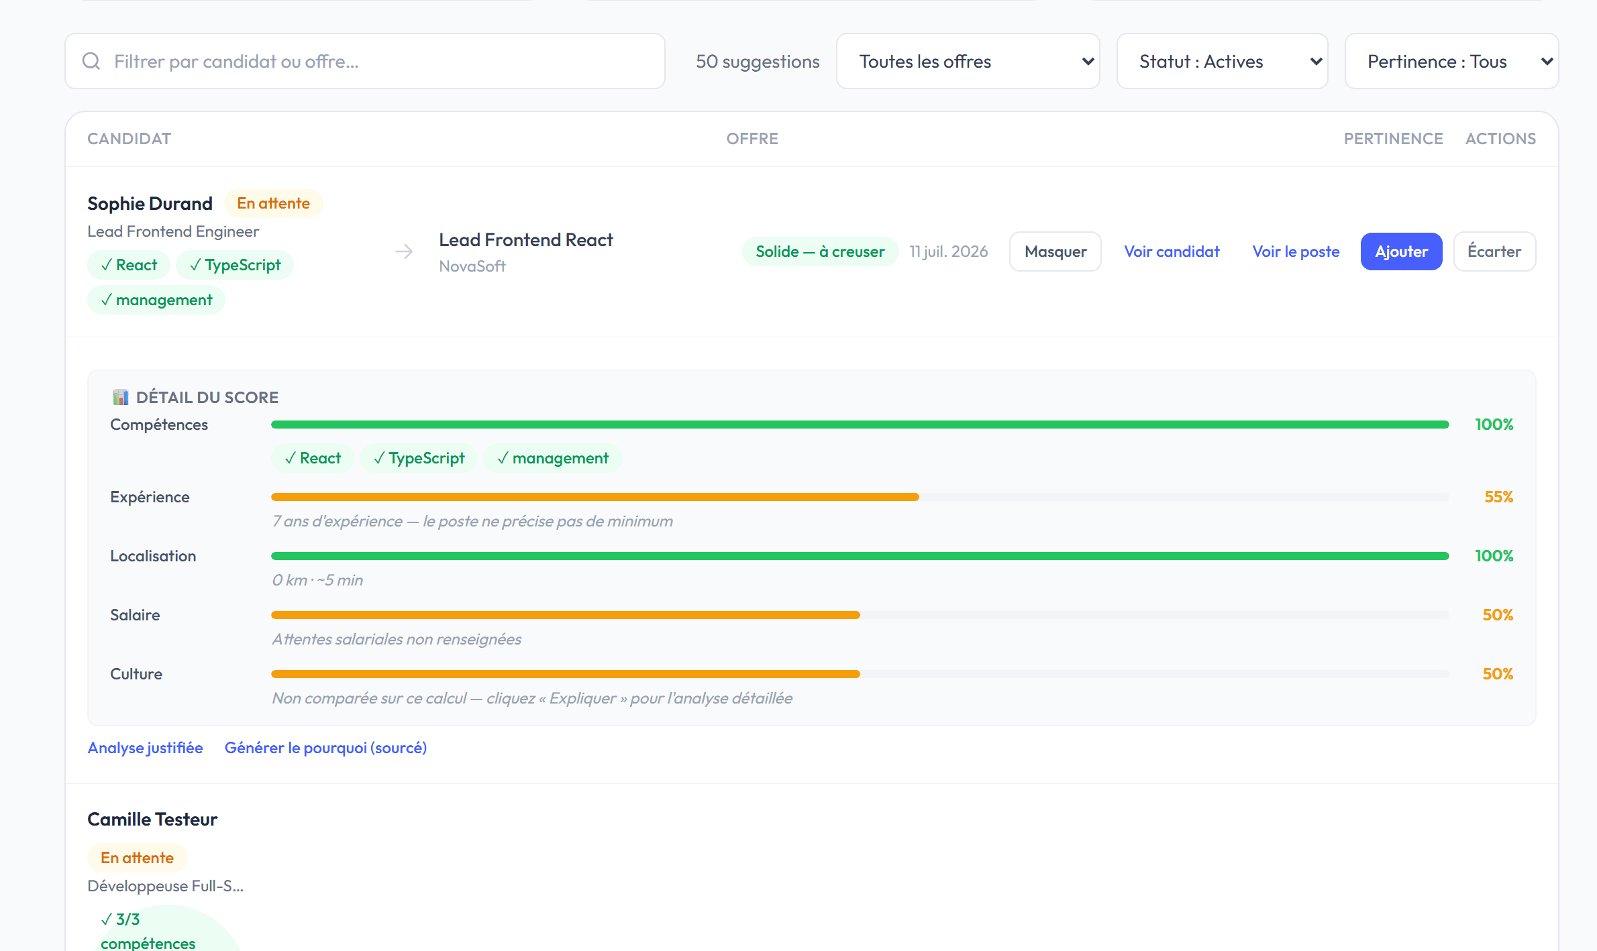Viewport: 1597px width, 951px height.
Task: Click the date 11 juil. 2026
Action: pyautogui.click(x=948, y=251)
